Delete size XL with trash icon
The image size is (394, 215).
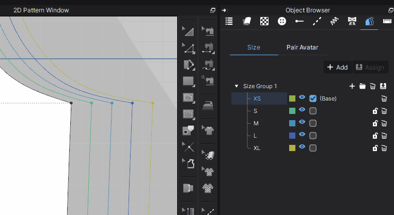384,148
